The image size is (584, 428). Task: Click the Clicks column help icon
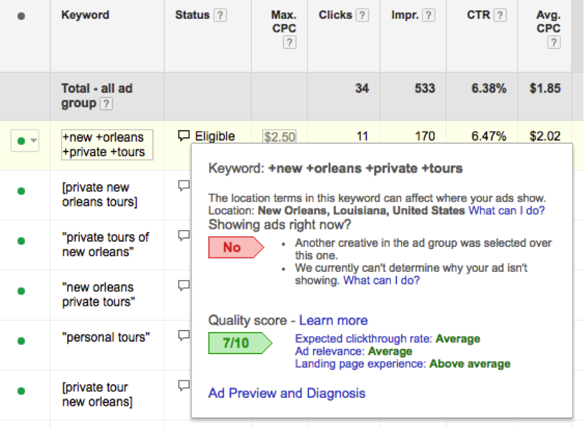tap(363, 14)
